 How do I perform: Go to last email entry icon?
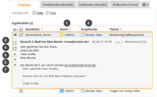15,65
